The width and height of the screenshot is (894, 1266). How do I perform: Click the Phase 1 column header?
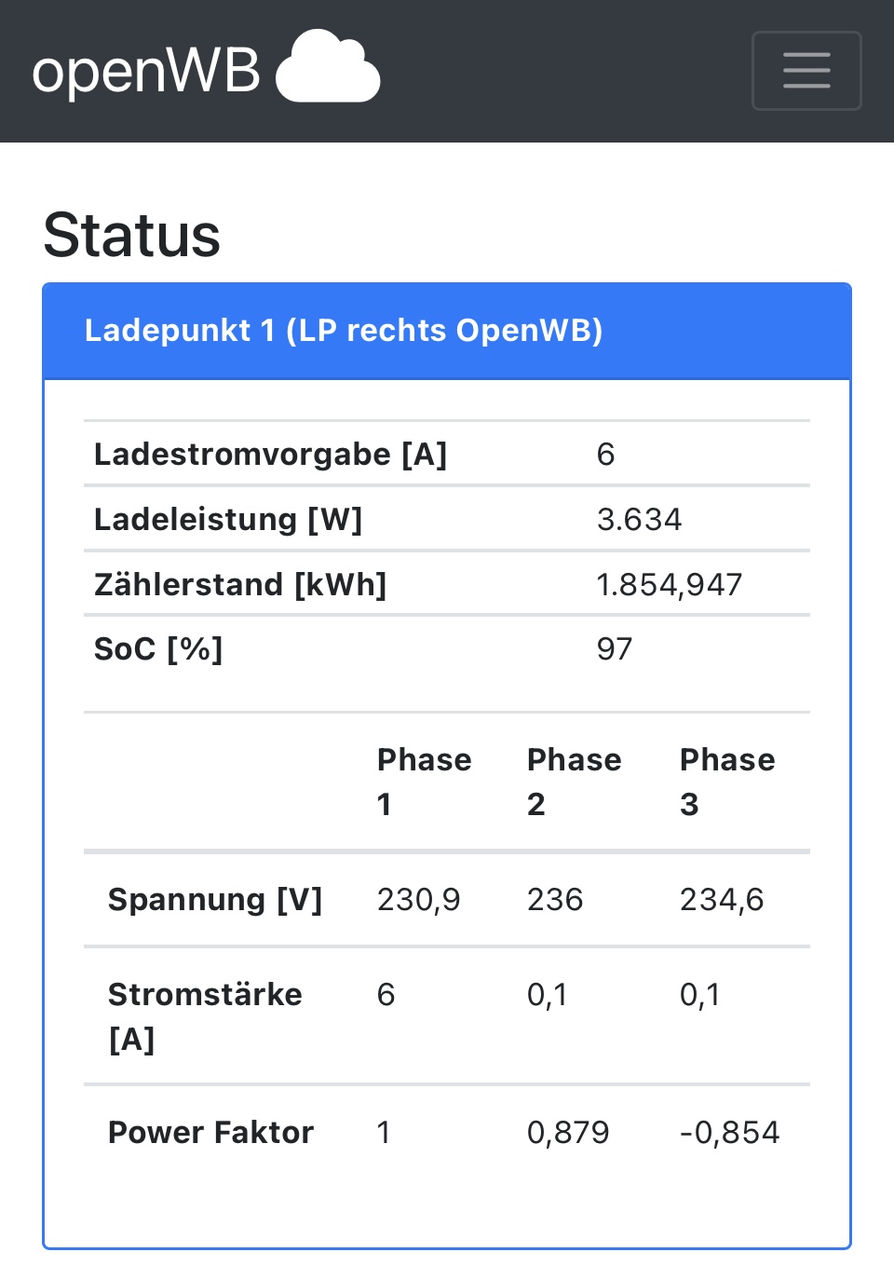click(x=424, y=782)
